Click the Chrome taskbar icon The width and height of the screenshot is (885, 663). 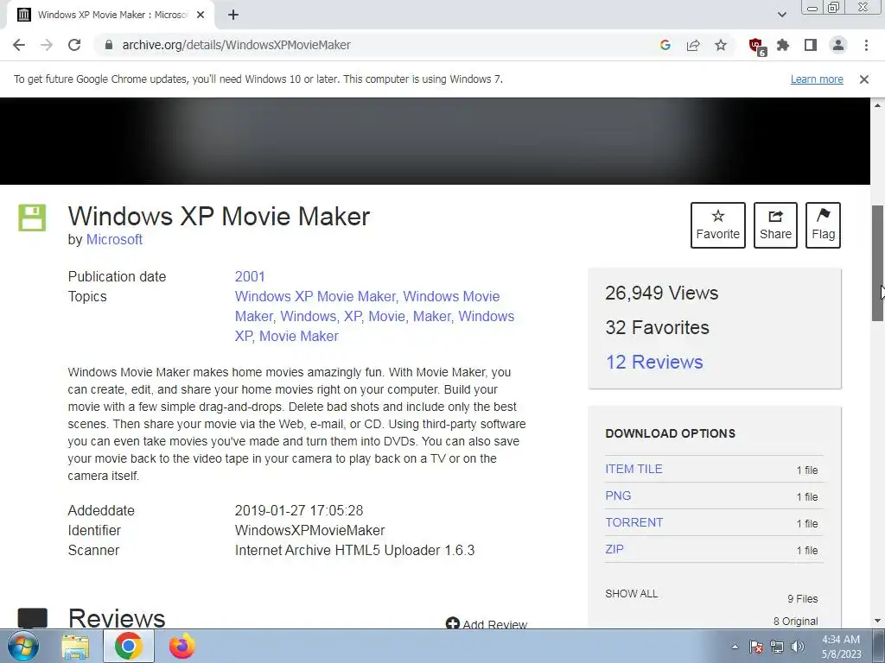(128, 647)
